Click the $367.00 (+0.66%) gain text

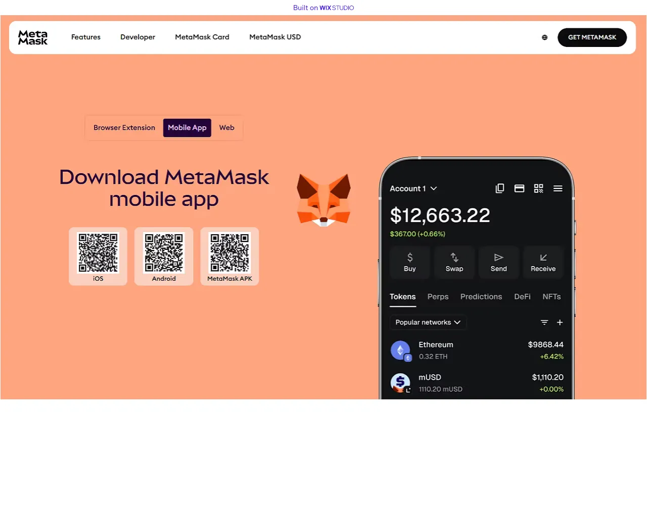click(x=418, y=234)
